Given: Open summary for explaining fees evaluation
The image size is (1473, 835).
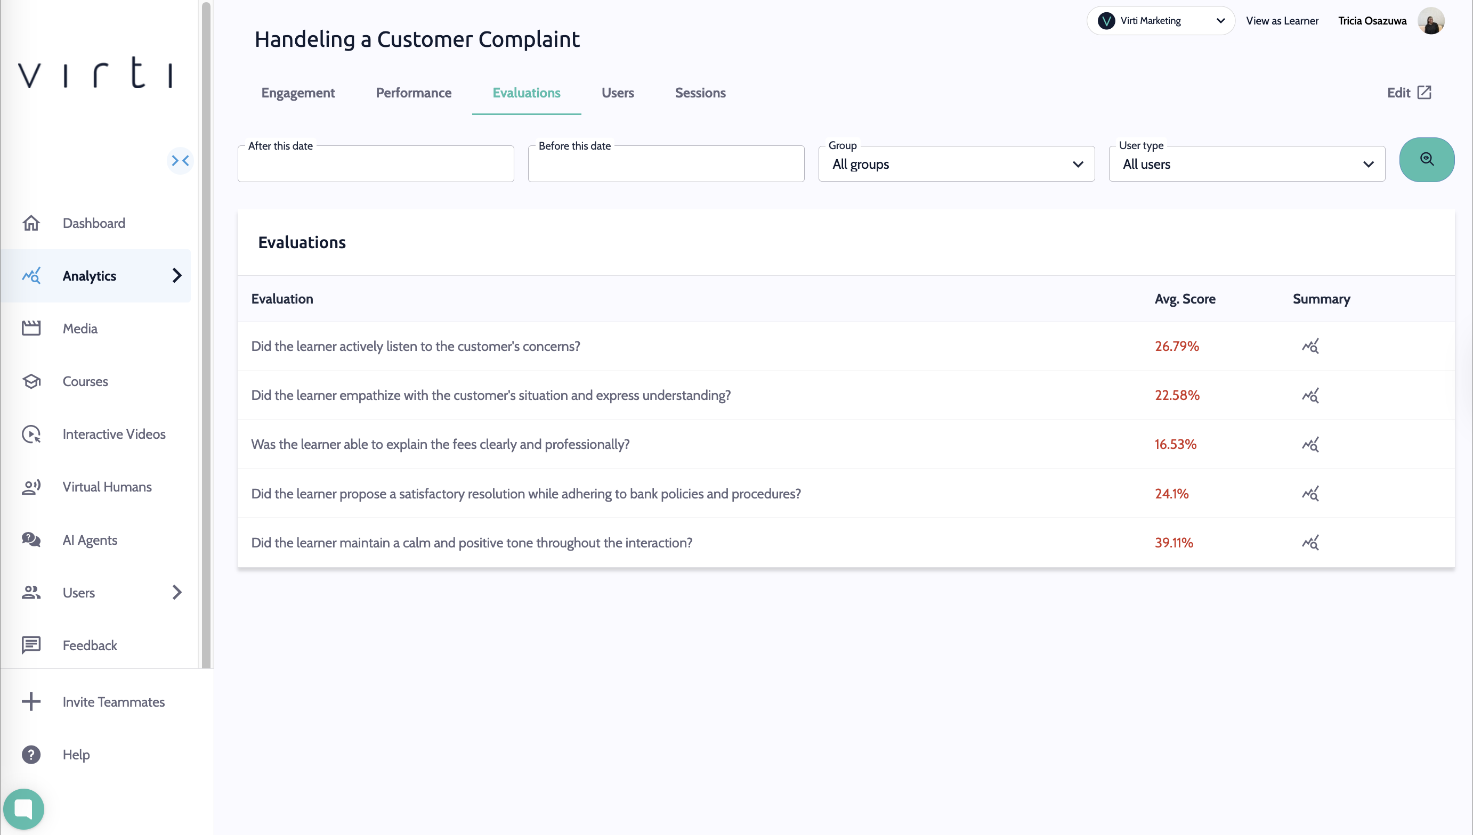Looking at the screenshot, I should (x=1310, y=445).
